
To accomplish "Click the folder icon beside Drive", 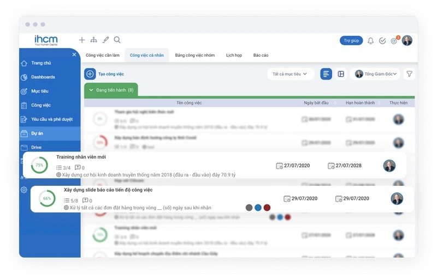I will pos(24,148).
